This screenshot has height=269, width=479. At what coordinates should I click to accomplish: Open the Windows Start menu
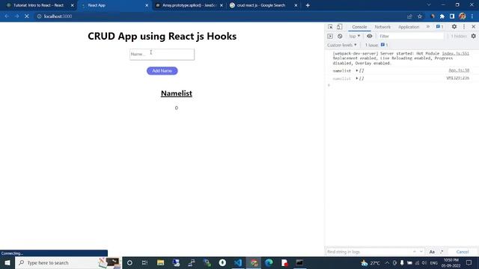[7, 262]
